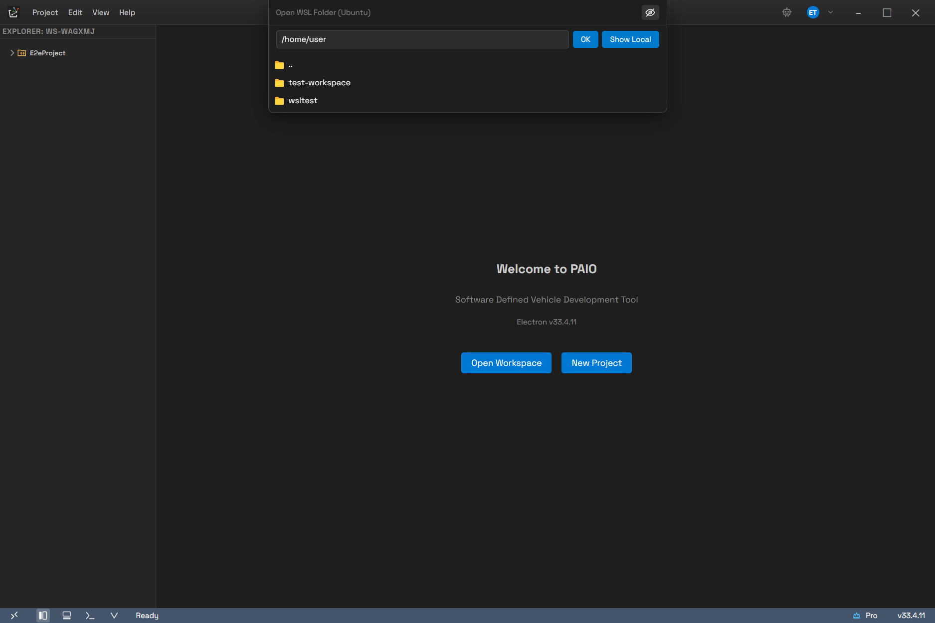Toggle the sidebar panel layout icon
The width and height of the screenshot is (935, 623).
click(43, 616)
